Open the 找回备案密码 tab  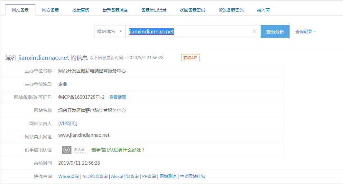[x=192, y=10]
